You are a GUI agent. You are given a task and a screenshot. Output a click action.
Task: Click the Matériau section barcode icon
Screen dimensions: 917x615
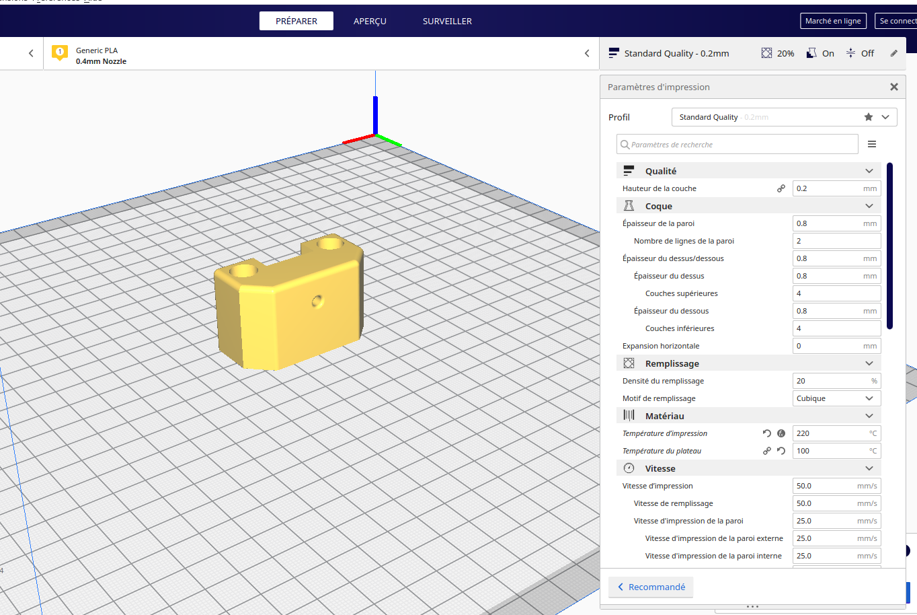coord(629,415)
